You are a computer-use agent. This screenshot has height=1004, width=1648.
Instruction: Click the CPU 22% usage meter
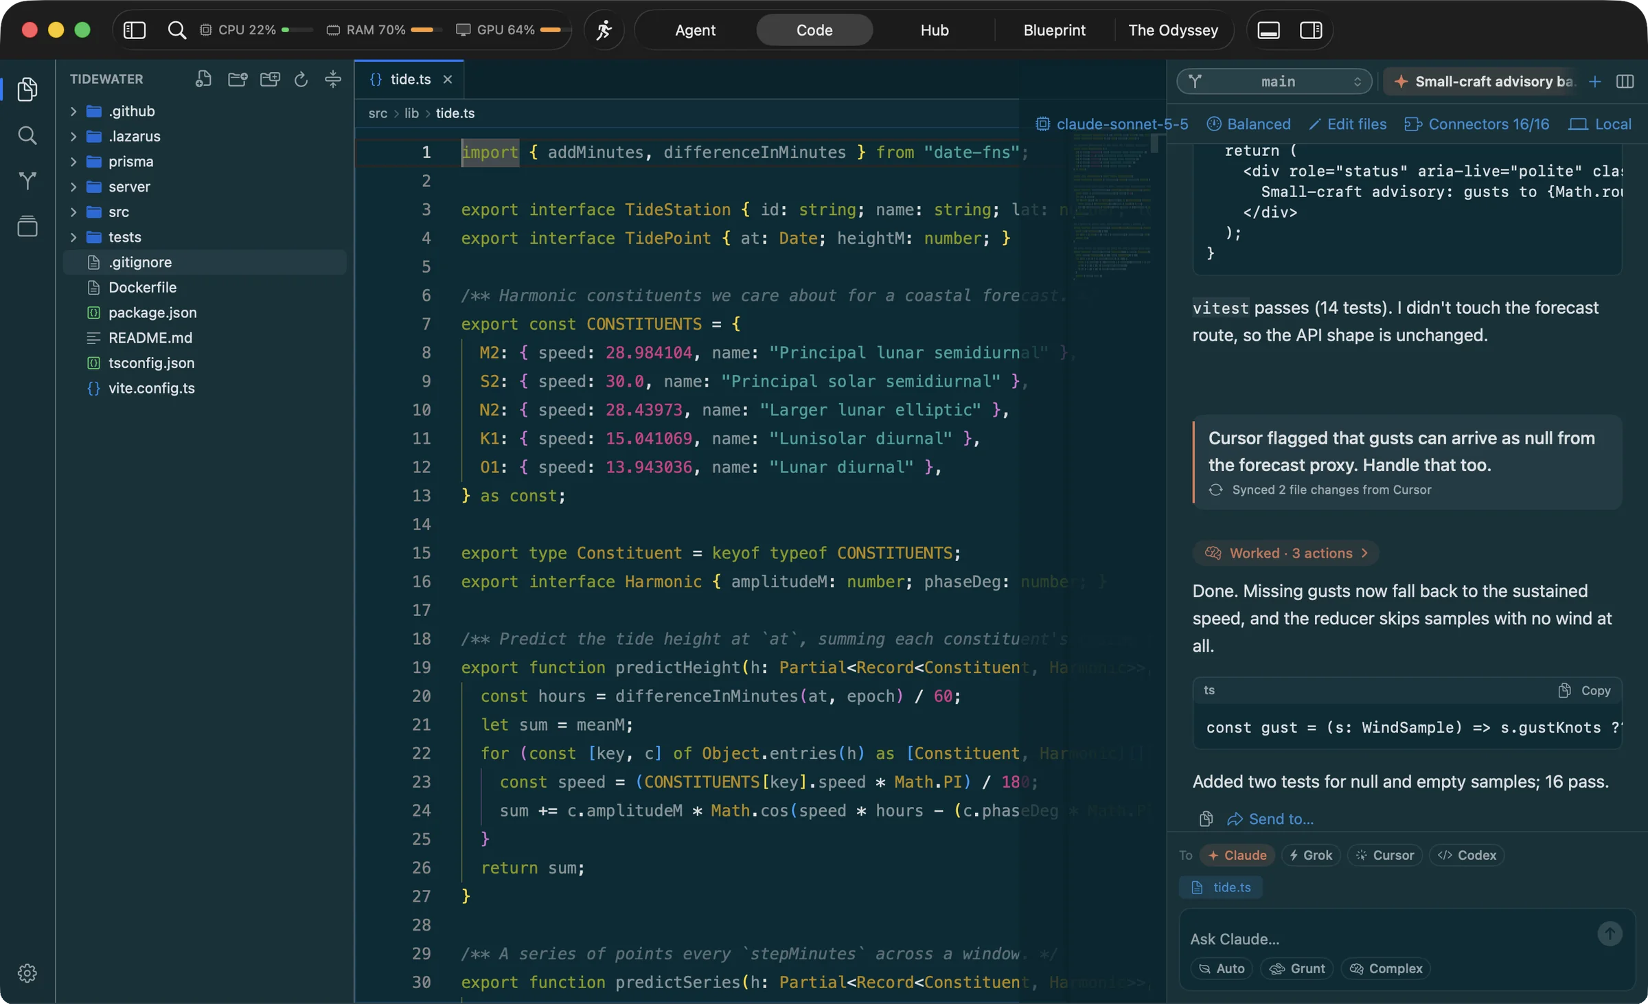pyautogui.click(x=255, y=30)
